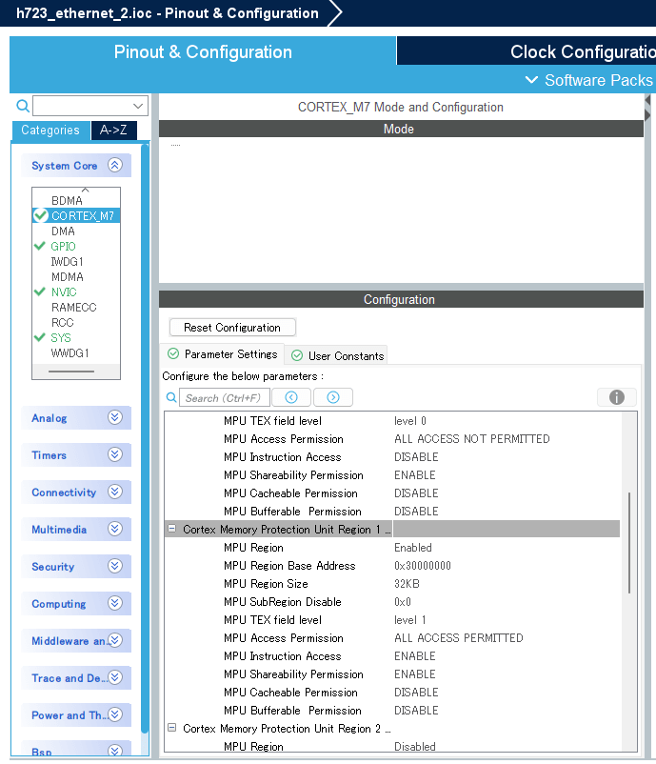Click the categories panel vertical scrollbar
Screen dimensions: 656x764
[x=145, y=438]
